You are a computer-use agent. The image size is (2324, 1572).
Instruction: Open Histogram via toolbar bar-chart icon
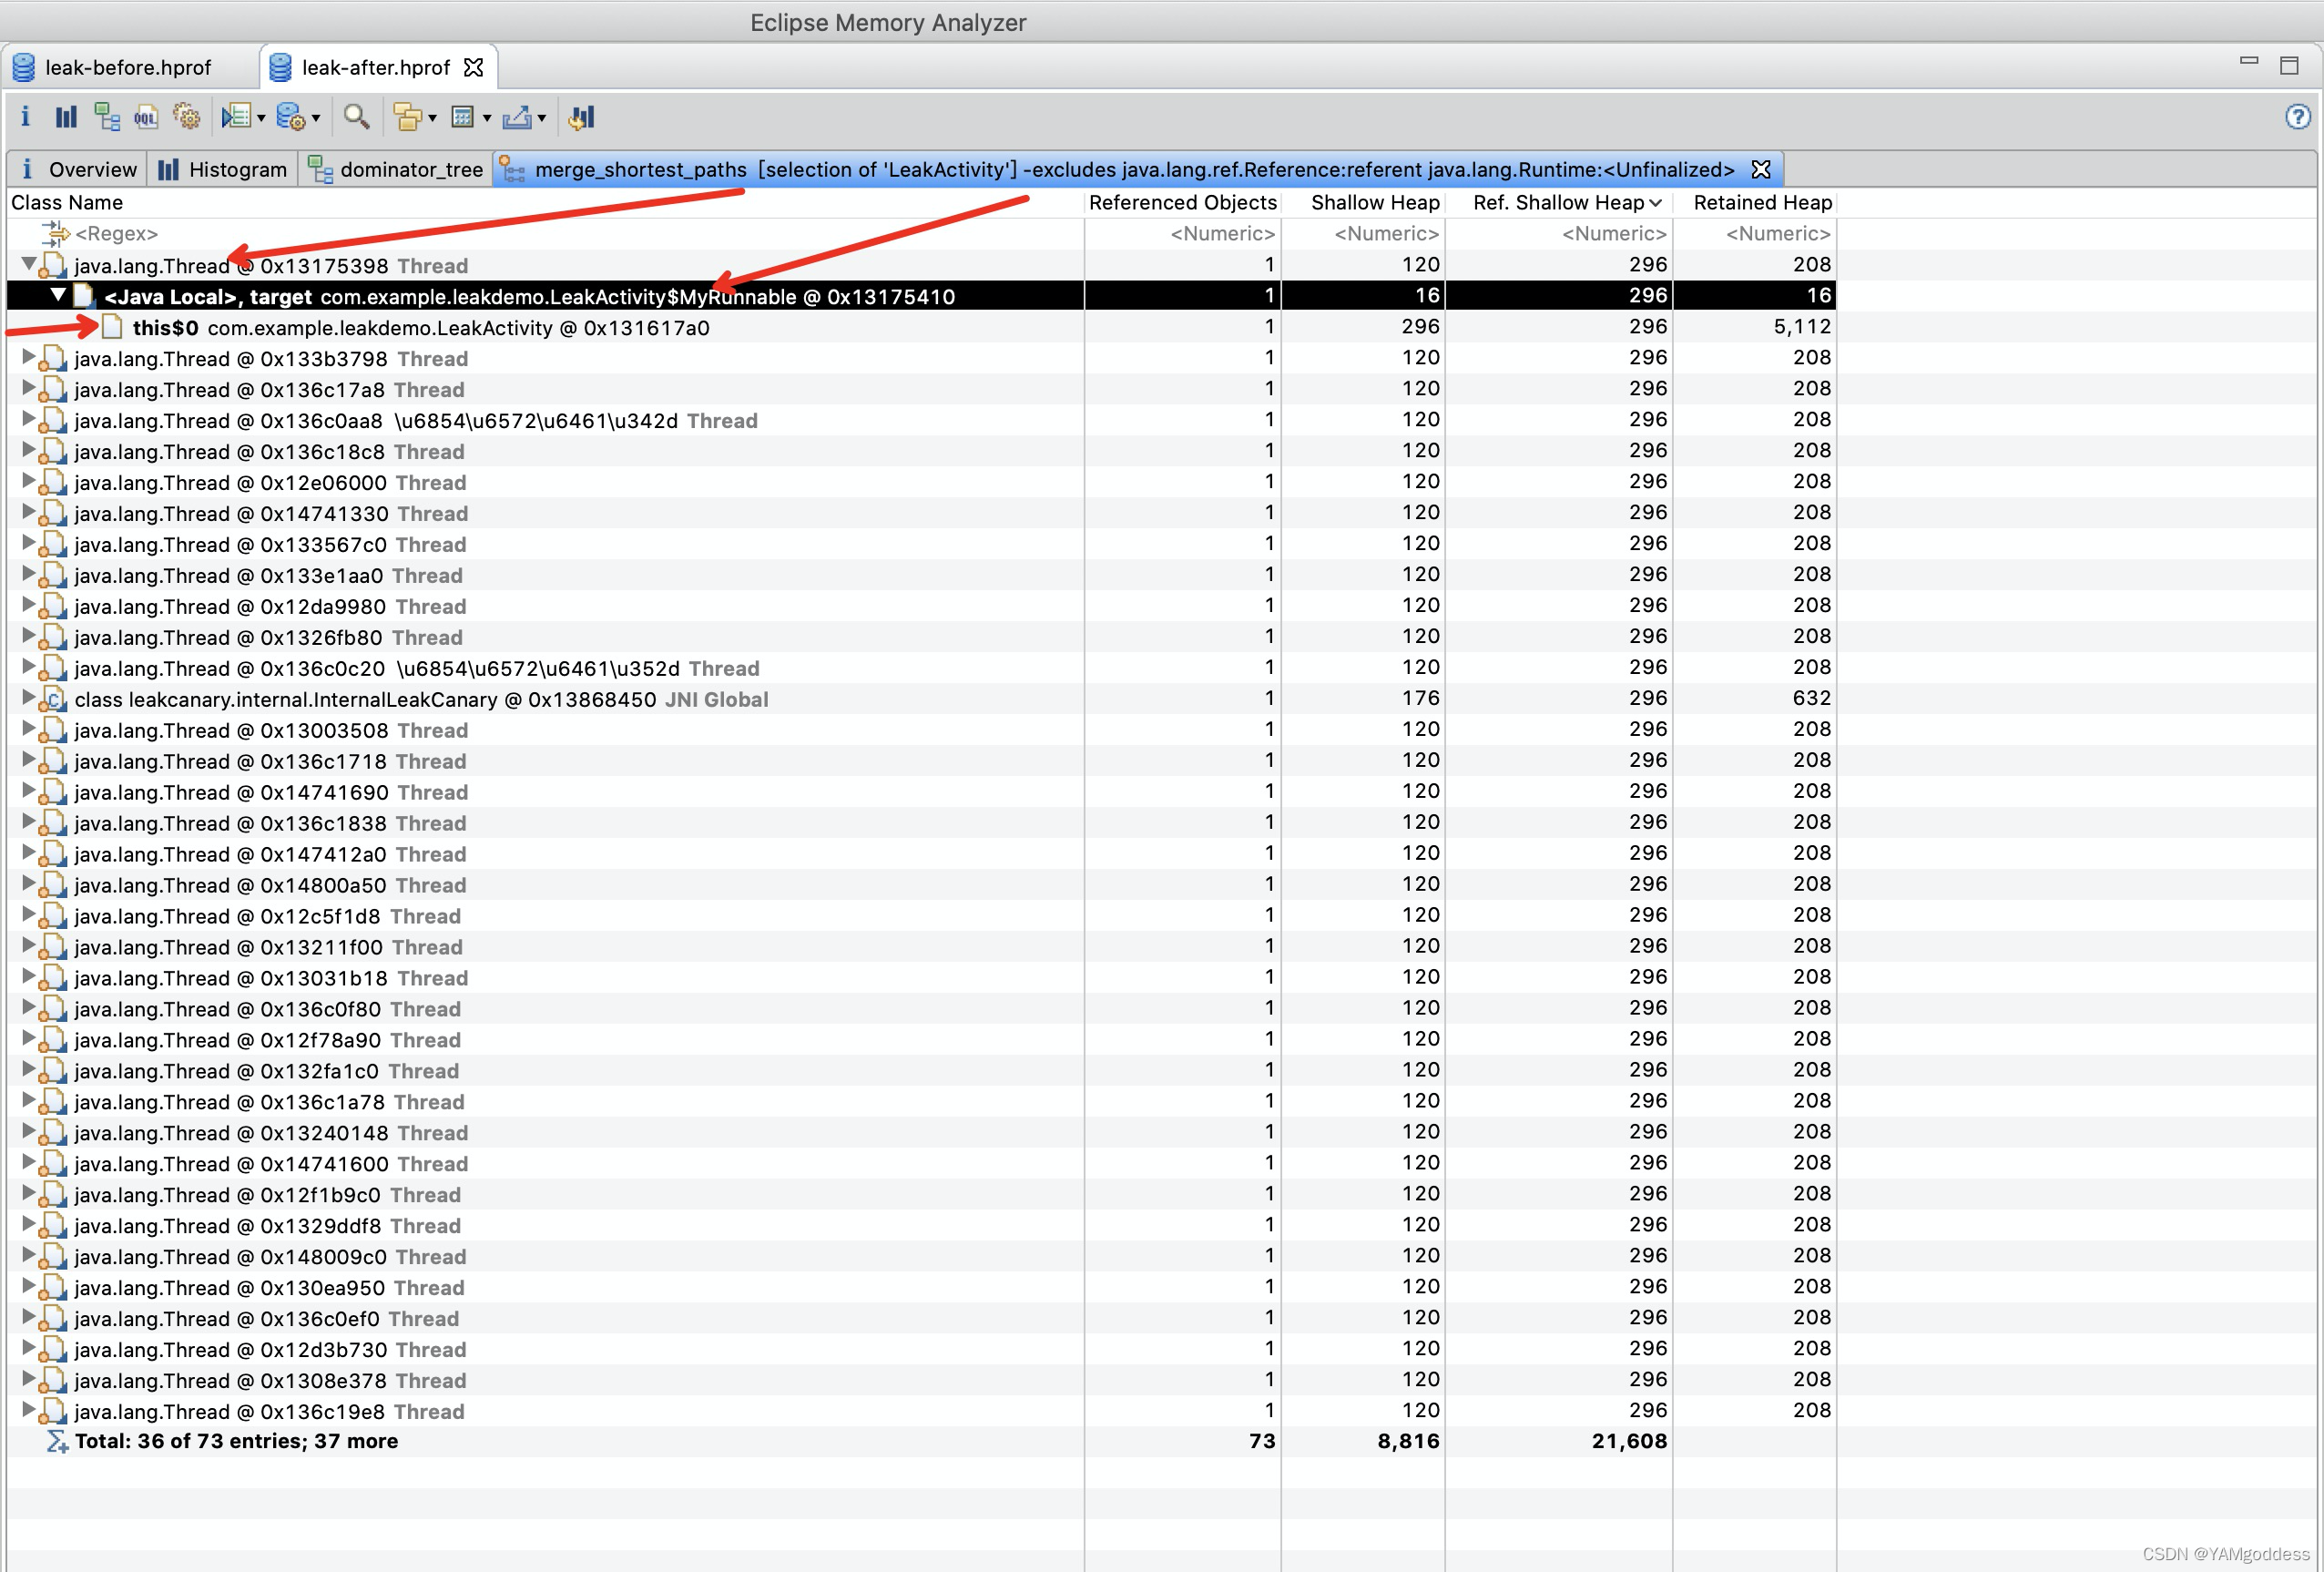click(66, 117)
